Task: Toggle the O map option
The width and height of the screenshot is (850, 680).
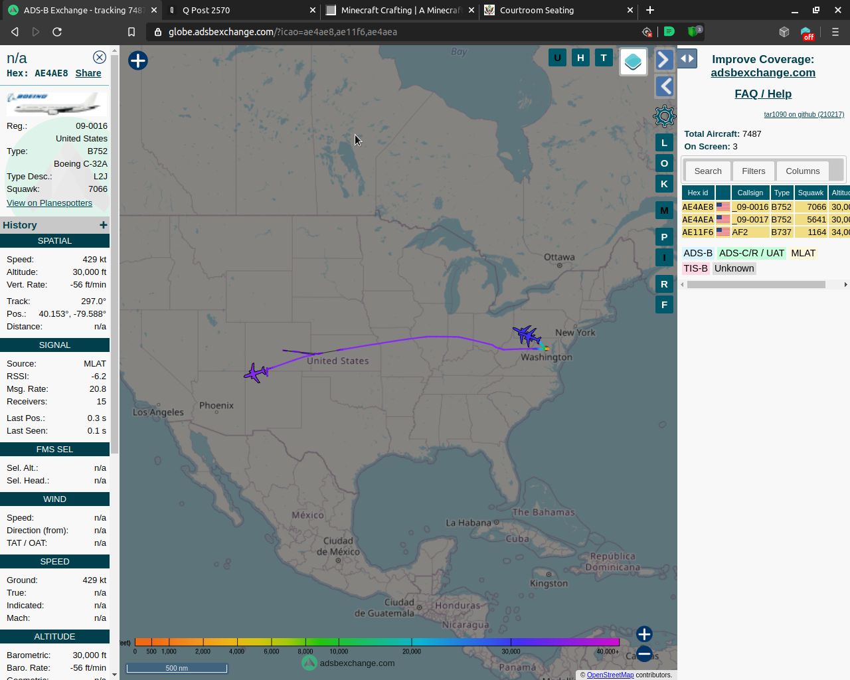Action: (x=664, y=163)
